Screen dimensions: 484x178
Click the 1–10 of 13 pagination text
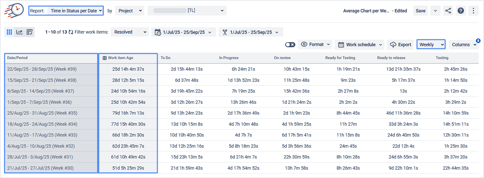[56, 32]
